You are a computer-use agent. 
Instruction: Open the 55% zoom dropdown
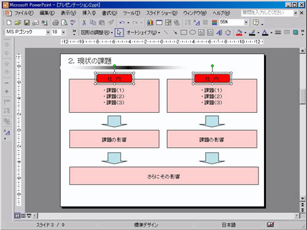click(246, 22)
